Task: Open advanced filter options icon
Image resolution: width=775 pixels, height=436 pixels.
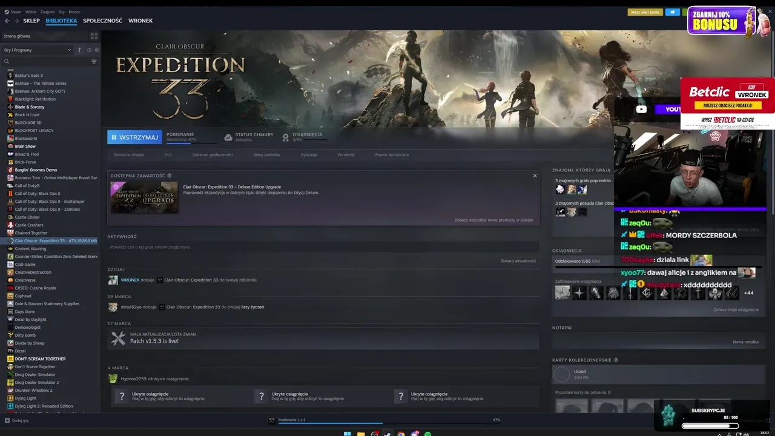Action: click(94, 61)
